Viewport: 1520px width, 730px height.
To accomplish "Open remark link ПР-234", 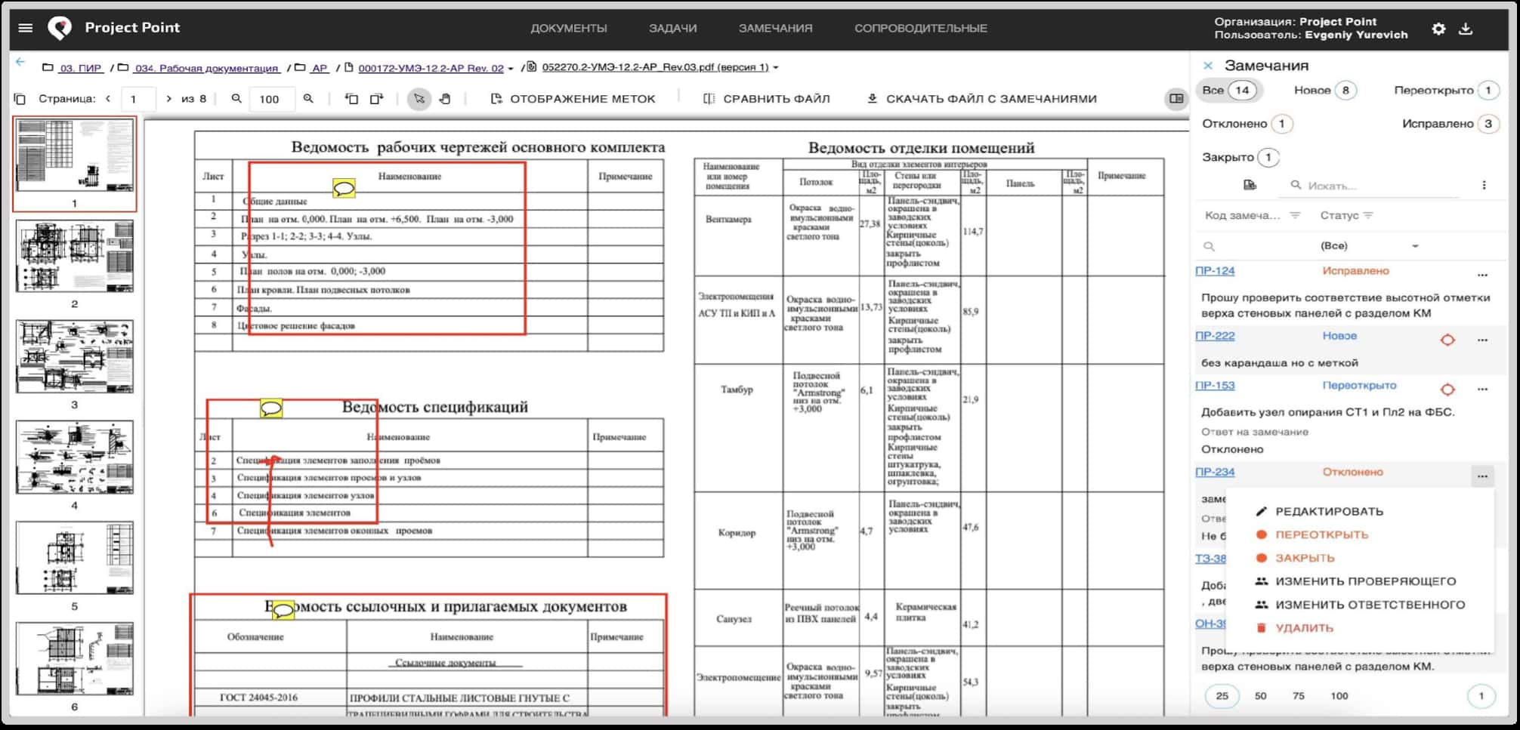I will 1215,472.
